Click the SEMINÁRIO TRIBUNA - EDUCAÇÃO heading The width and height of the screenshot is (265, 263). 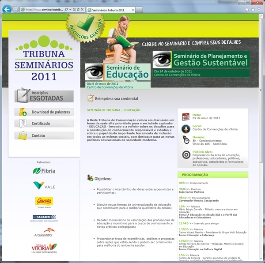coord(114,110)
